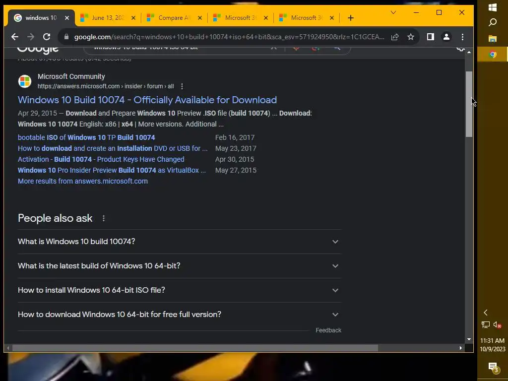Open the Chrome profile menu
The height and width of the screenshot is (381, 508).
446,37
